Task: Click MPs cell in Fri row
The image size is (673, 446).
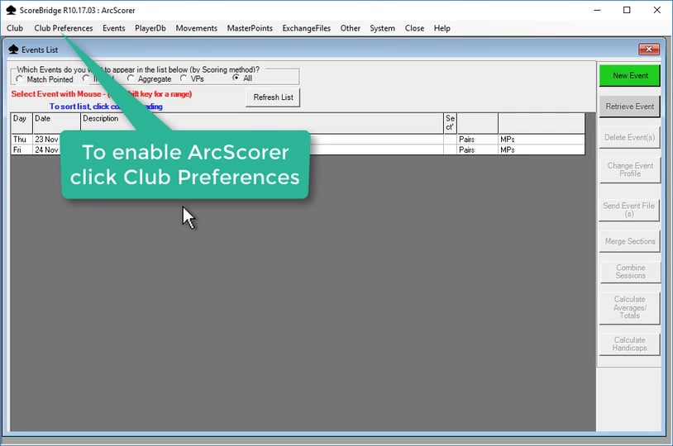Action: (542, 149)
